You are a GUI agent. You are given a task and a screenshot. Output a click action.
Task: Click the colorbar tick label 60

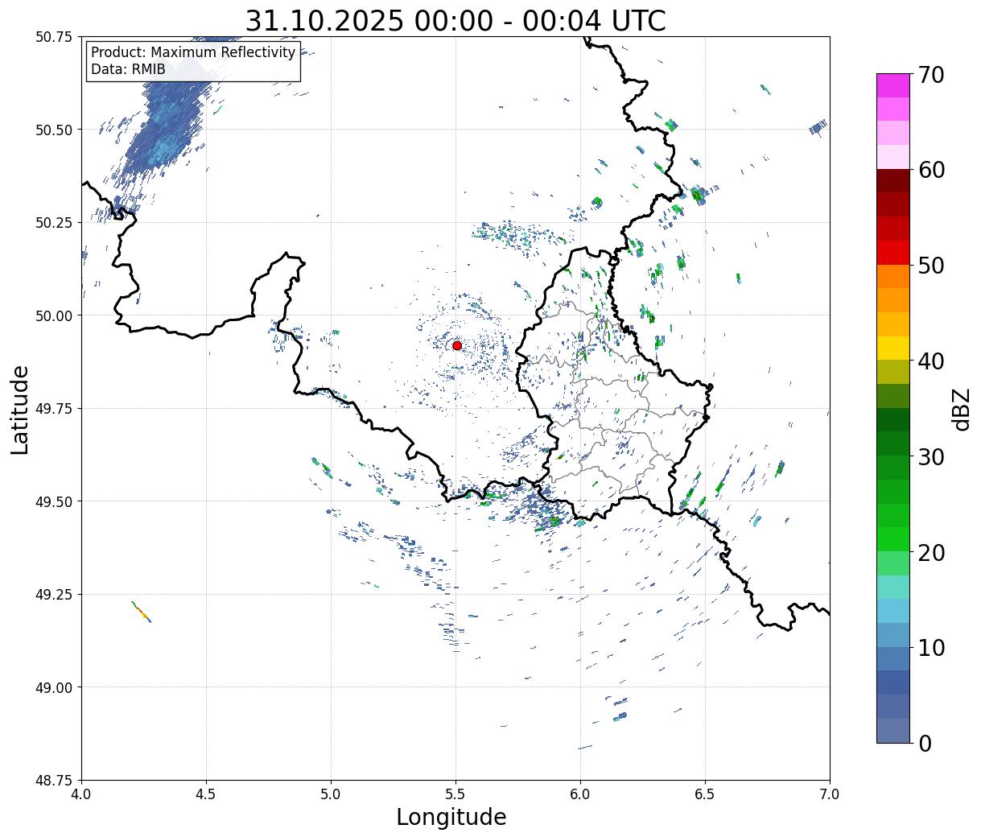(931, 170)
